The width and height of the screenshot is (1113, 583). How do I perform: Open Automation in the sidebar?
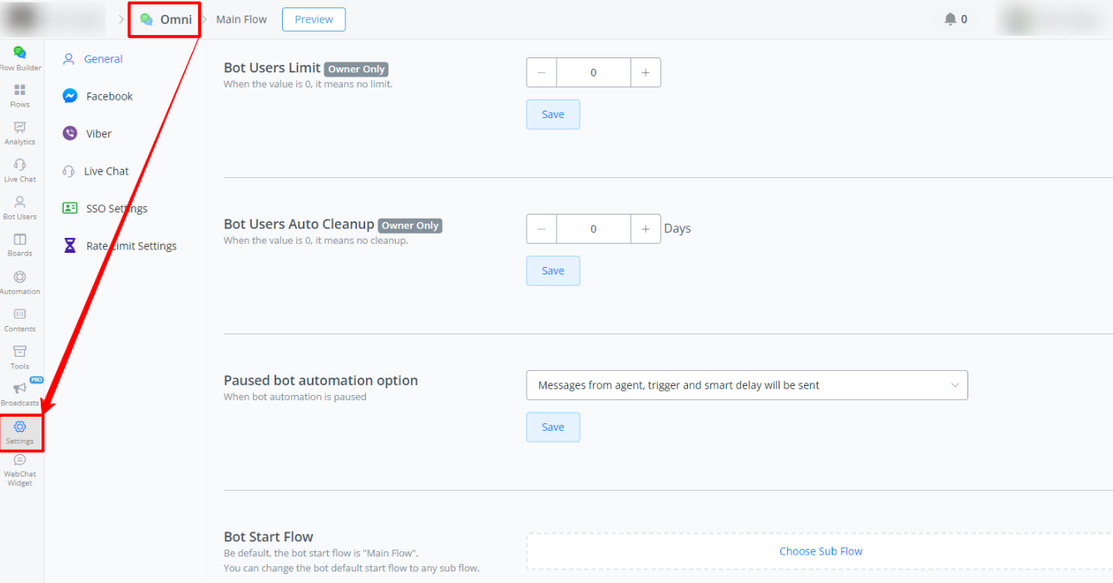click(x=20, y=282)
